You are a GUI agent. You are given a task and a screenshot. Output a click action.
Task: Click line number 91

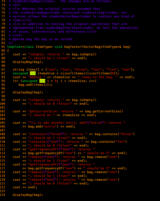[x=3, y=69]
